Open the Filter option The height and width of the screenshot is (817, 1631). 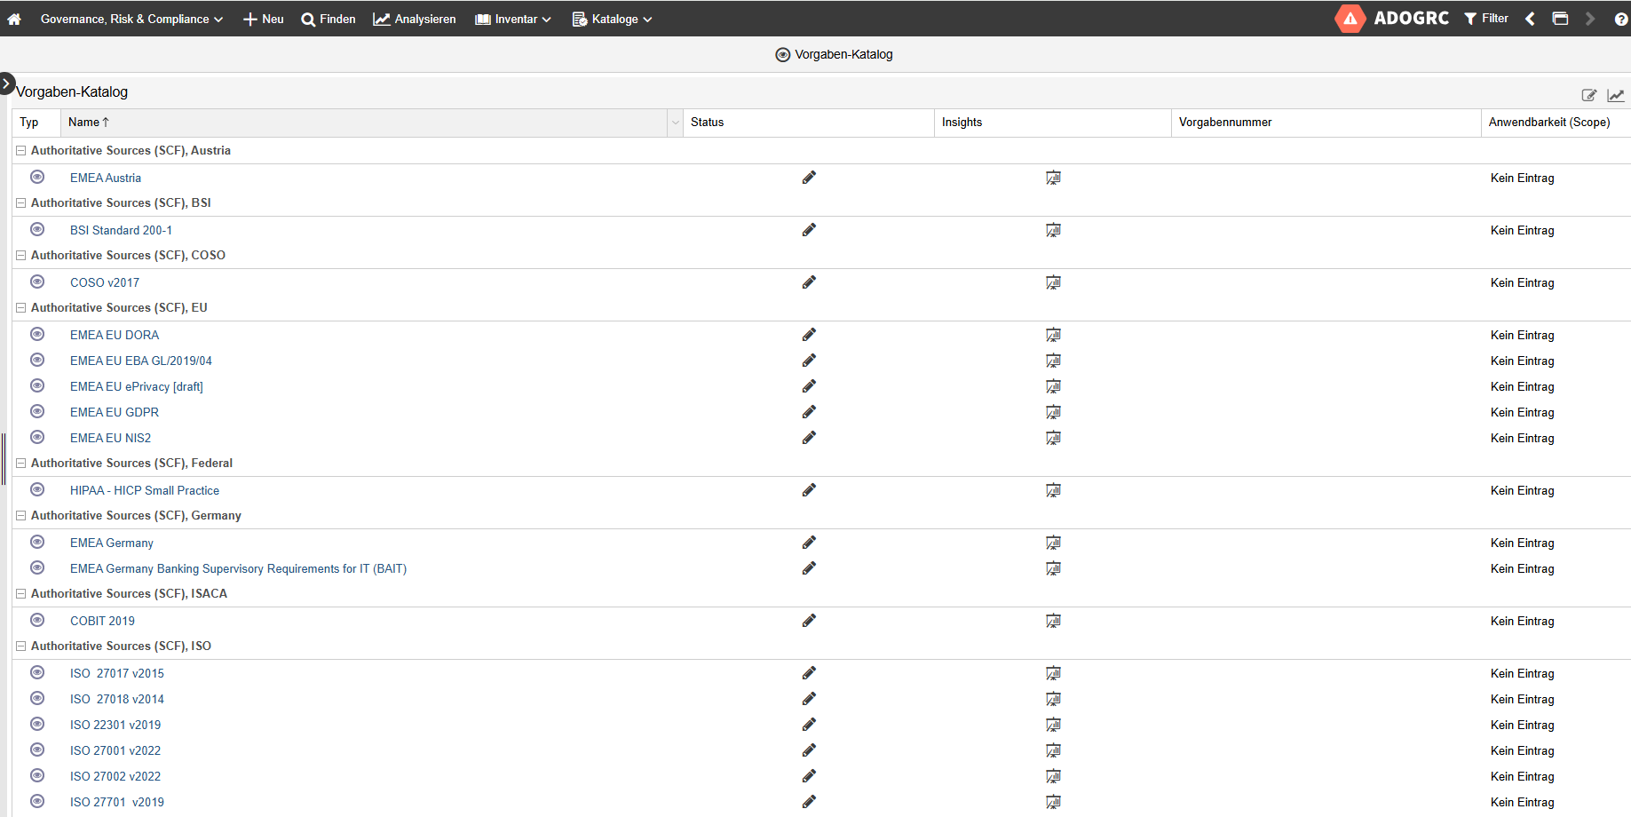[x=1486, y=19]
